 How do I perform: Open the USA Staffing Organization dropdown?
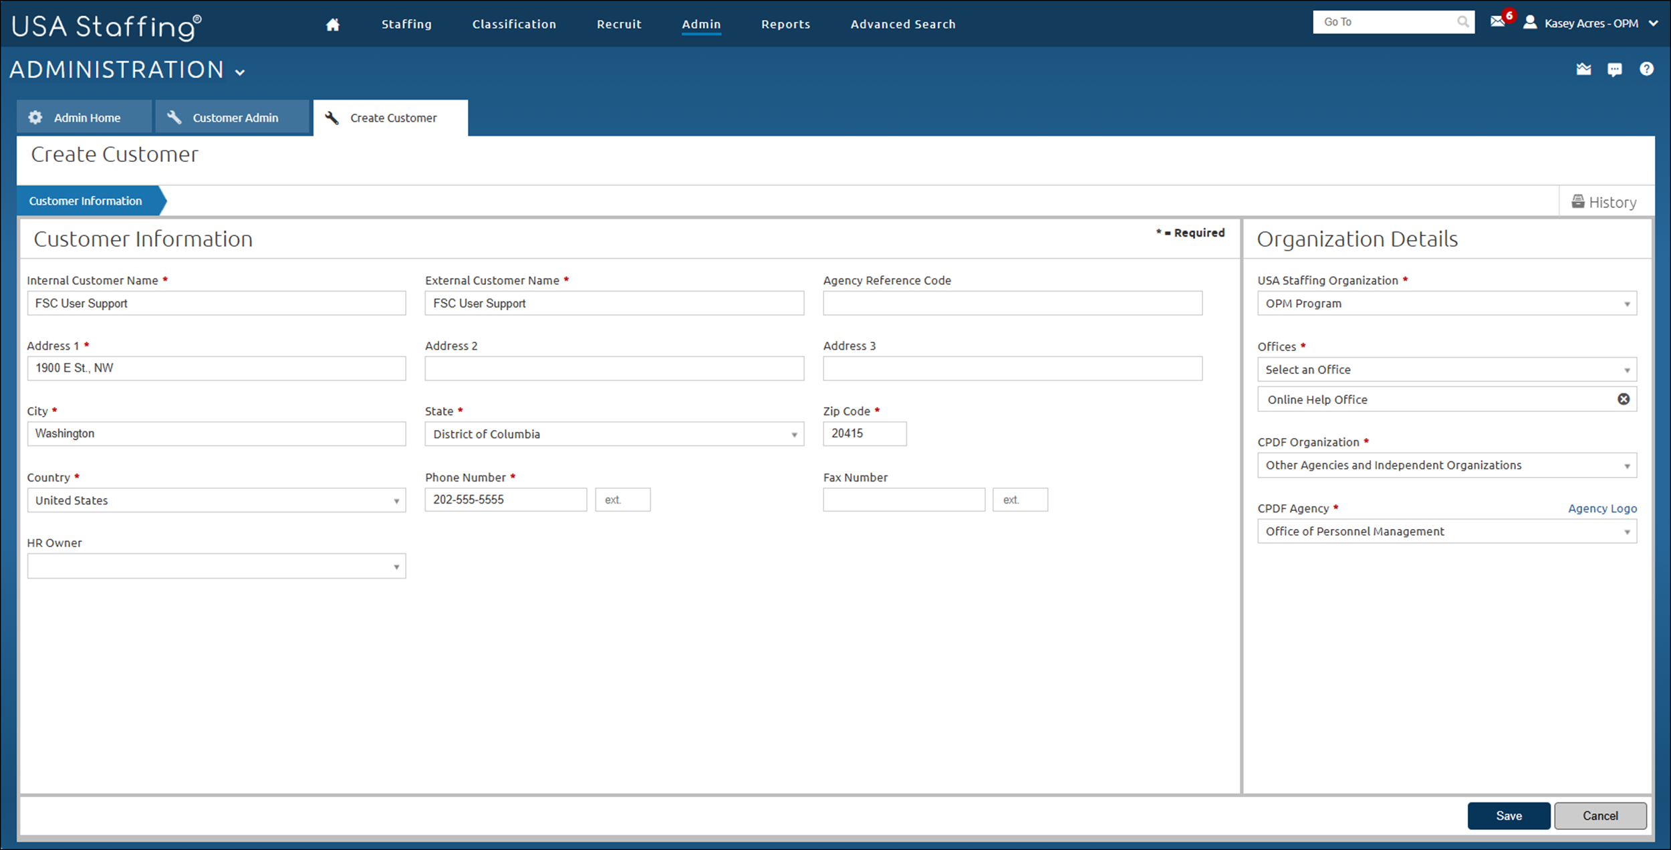tap(1447, 303)
